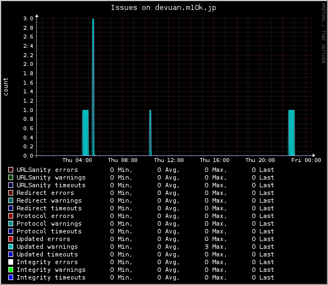Click the Integrity timeouts blue swatch
This screenshot has width=328, height=285.
10,277
